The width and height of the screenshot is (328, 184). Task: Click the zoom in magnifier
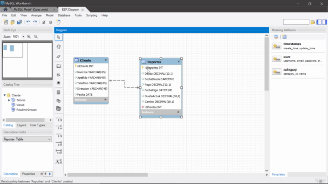(29, 37)
